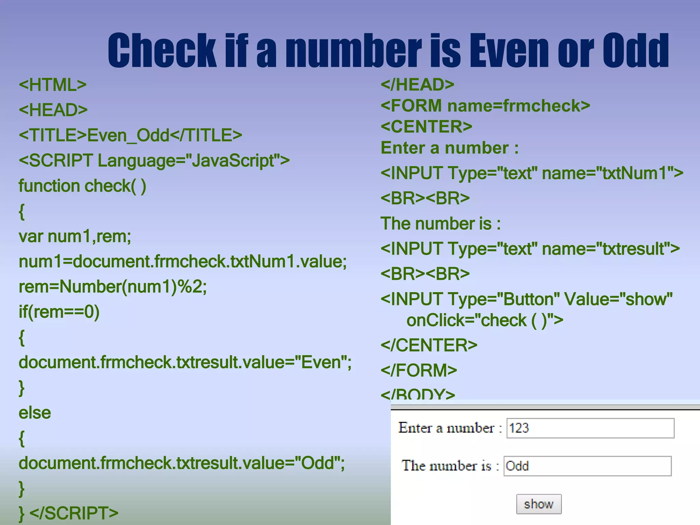Viewport: 700px width, 525px height.
Task: Click the 'The number is :' label in the preview
Action: [450, 466]
